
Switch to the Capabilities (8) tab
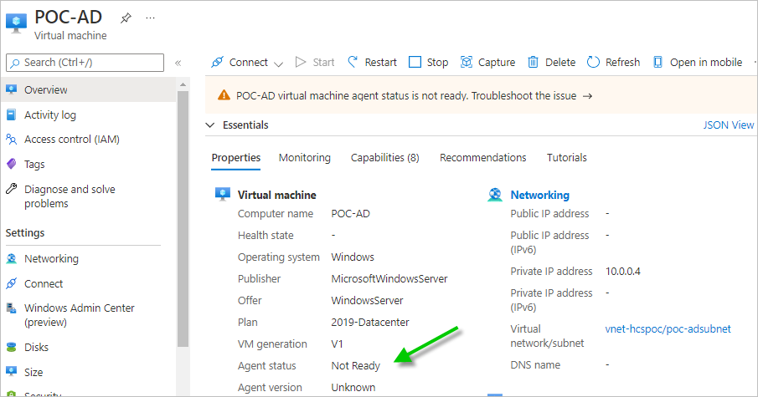384,158
